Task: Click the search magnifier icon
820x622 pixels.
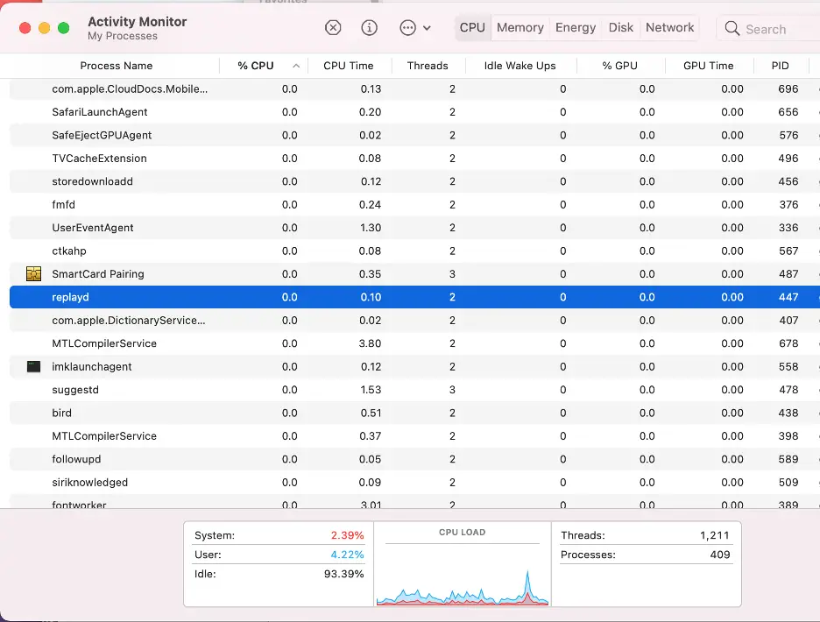Action: click(732, 28)
